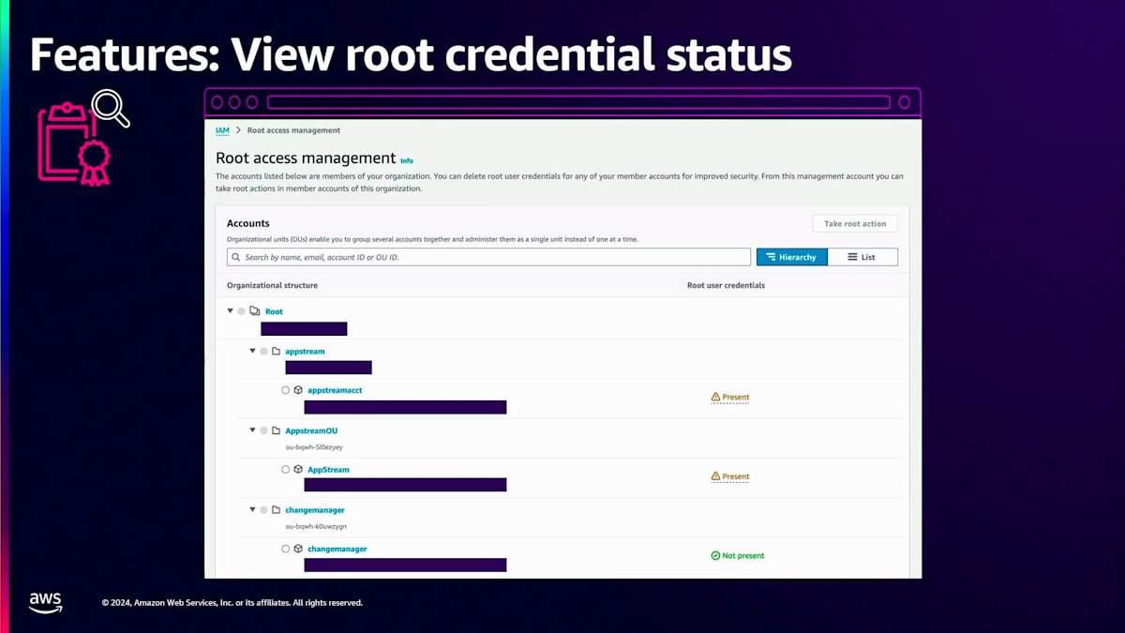
Task: Open the appstreamacct account link
Action: coord(335,390)
